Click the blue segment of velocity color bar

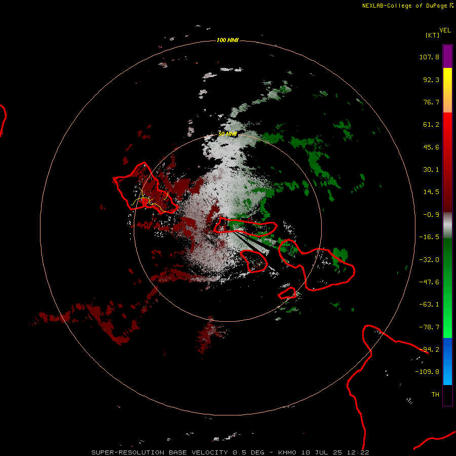click(x=447, y=361)
